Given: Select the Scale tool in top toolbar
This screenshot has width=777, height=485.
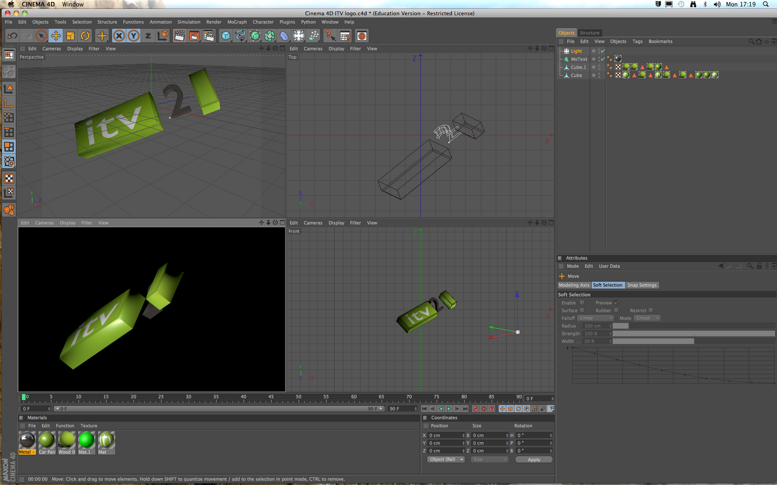Looking at the screenshot, I should click(70, 36).
